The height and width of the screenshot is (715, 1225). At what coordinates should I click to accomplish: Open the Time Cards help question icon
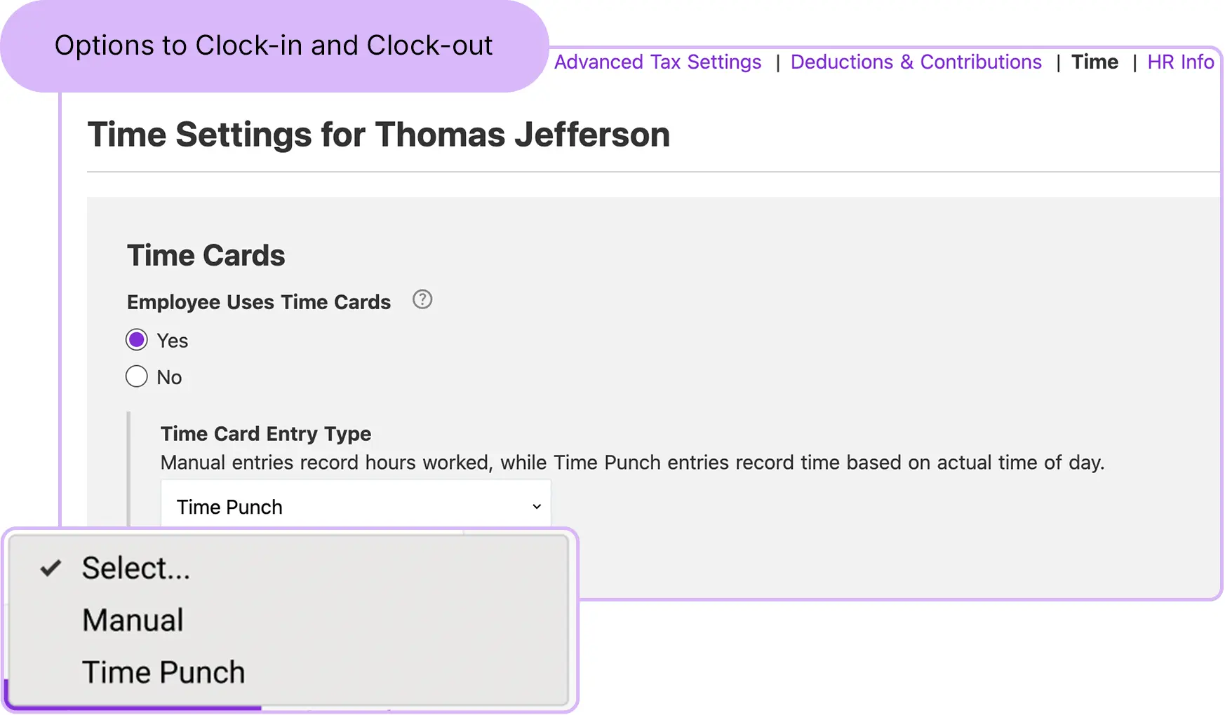[422, 300]
